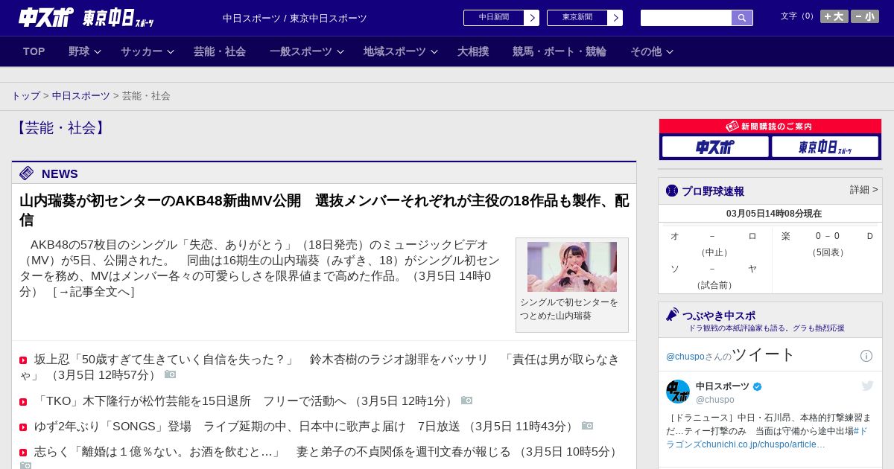Open the ゆず SONGS article link
This screenshot has width=894, height=469.
point(305,427)
